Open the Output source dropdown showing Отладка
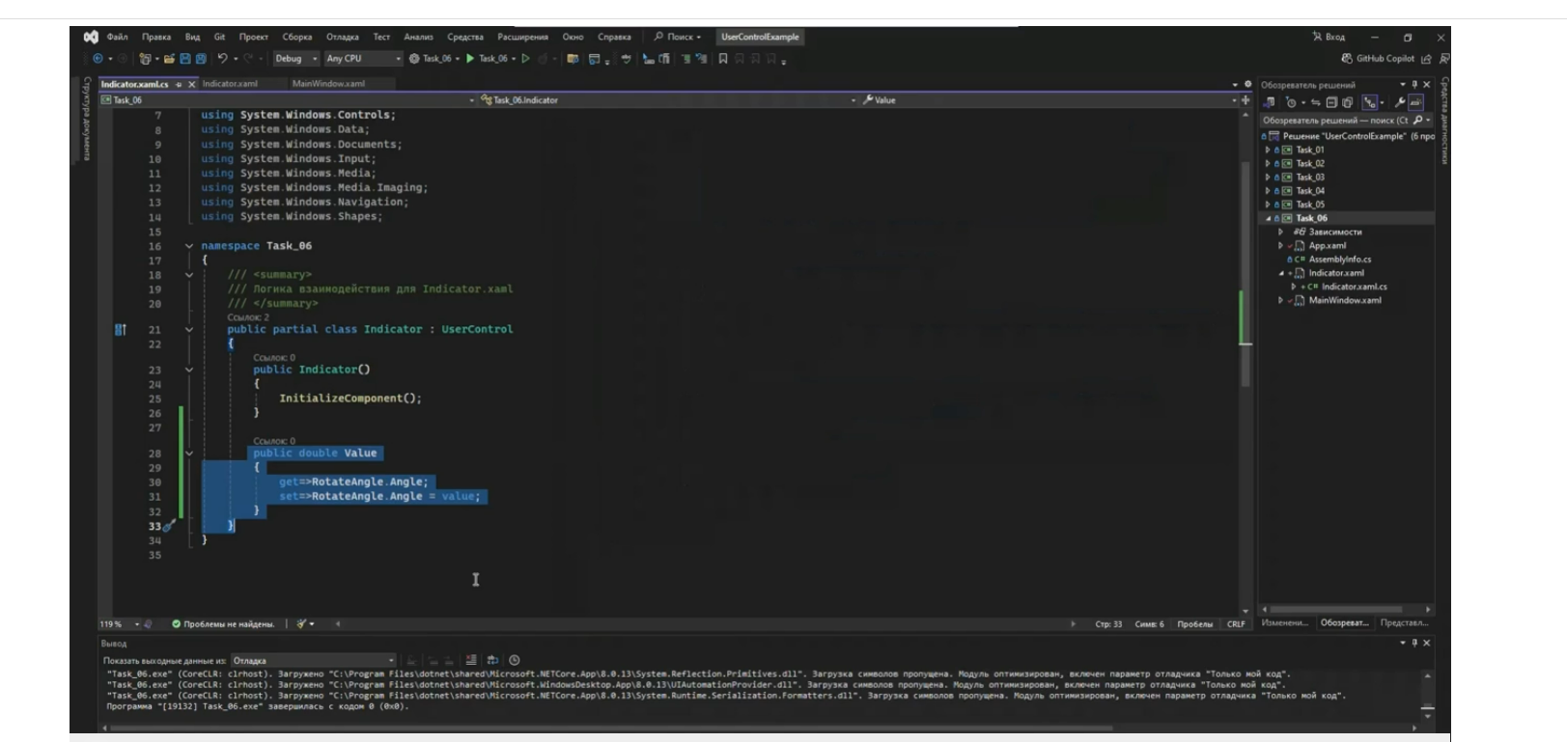 pyautogui.click(x=314, y=661)
